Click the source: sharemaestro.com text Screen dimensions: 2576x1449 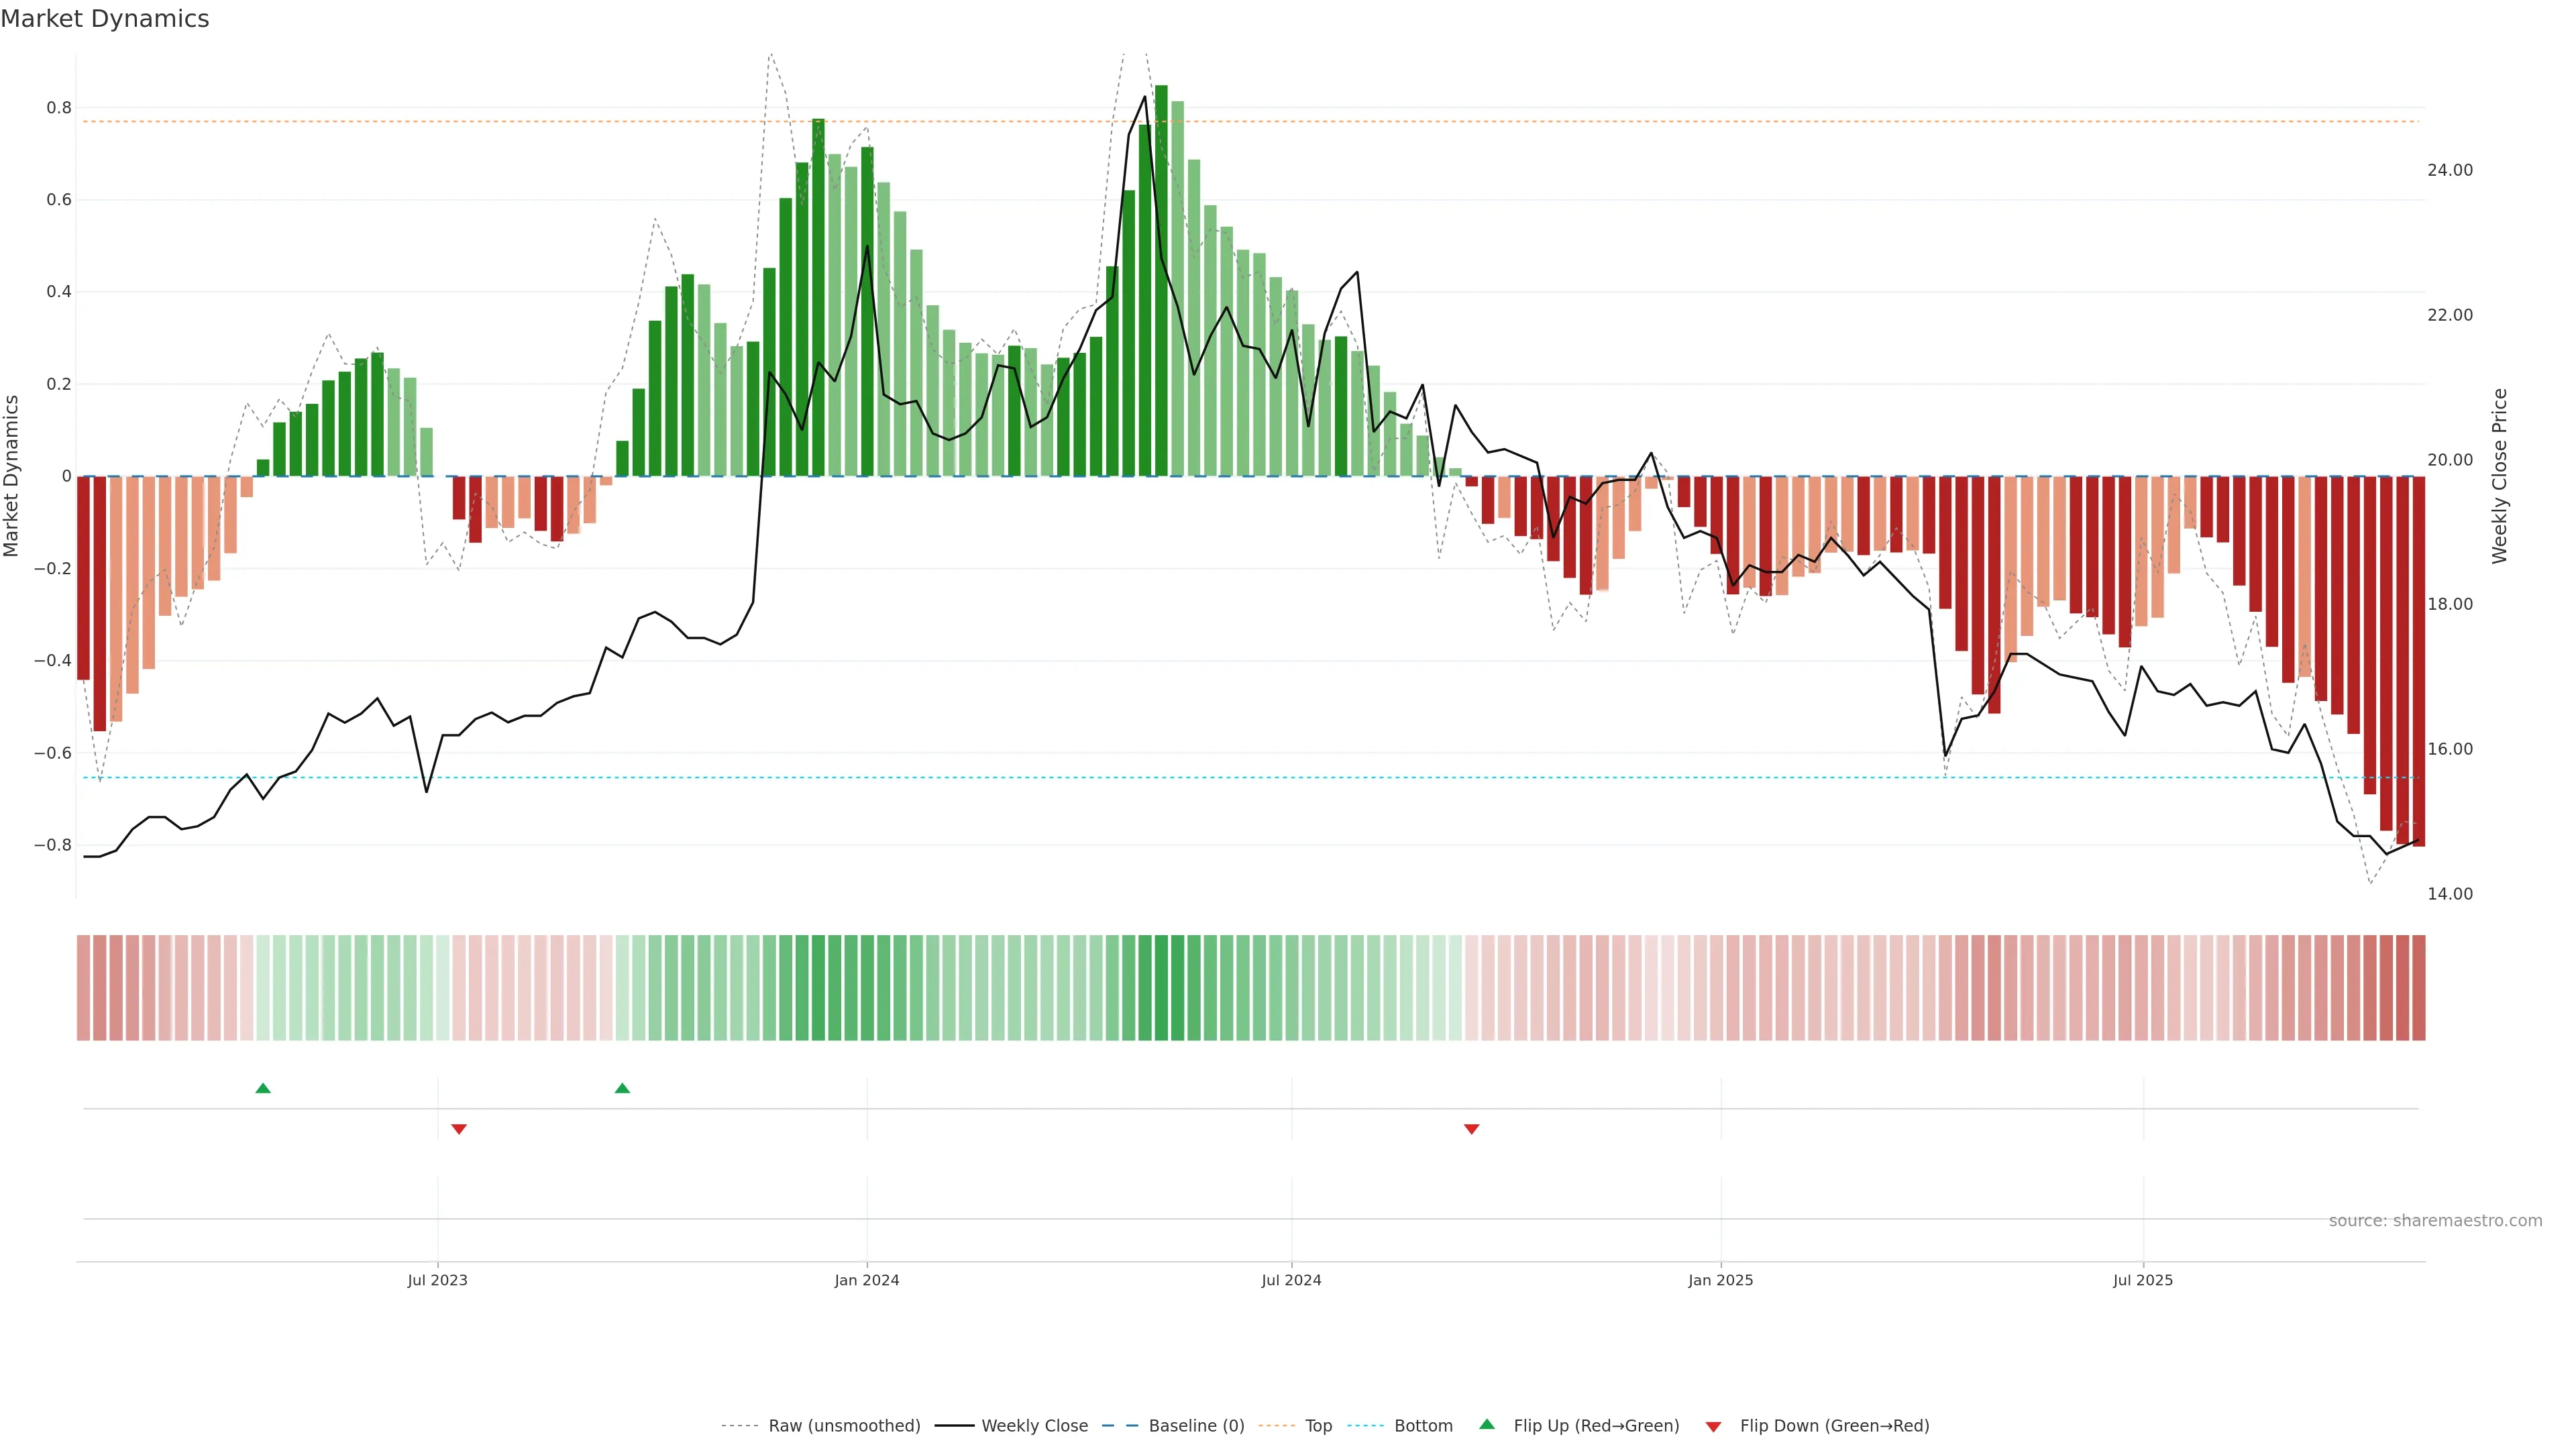(x=2435, y=1220)
